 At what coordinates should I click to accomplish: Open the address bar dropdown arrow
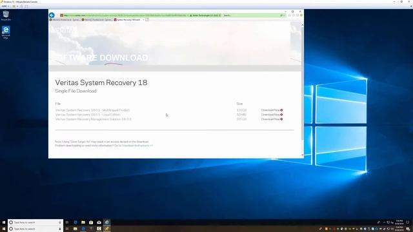point(188,15)
